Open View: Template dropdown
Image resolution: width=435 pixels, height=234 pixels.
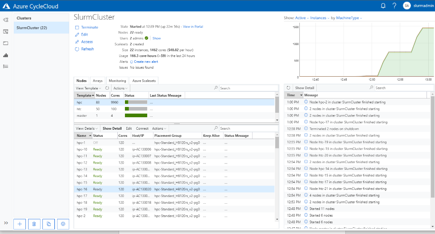88,88
